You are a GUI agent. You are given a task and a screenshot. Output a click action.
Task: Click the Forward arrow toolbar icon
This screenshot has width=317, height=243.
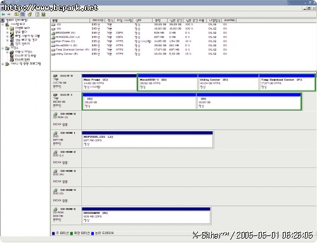(9, 15)
